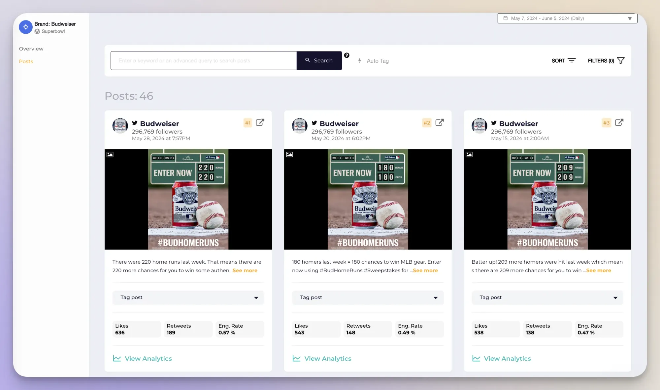Viewport: 660px width, 390px height.
Task: Click Budweiser avatar on post #3
Action: coord(479,126)
